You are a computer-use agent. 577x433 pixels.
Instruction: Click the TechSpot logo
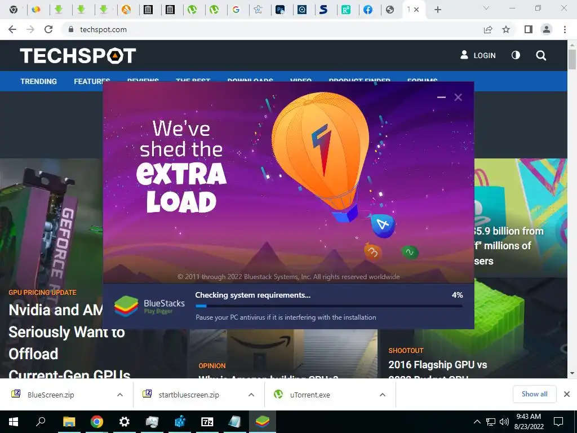coord(78,56)
